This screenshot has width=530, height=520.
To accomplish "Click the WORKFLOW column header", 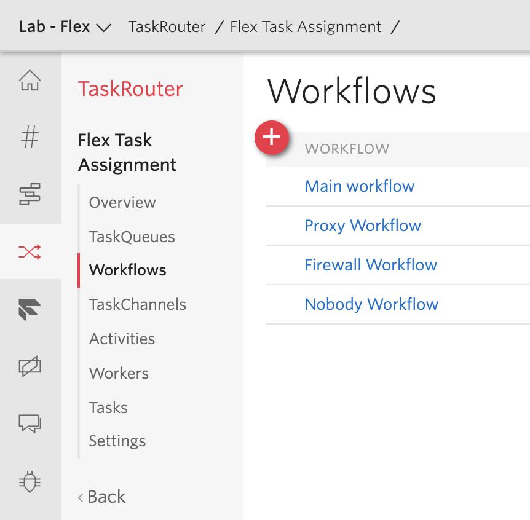I will [347, 149].
